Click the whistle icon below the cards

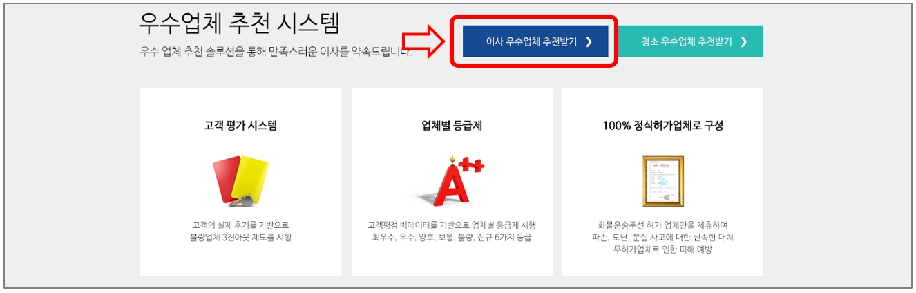tap(242, 201)
